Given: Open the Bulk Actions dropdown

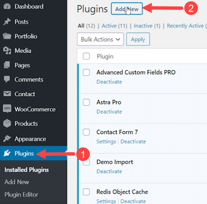Looking at the screenshot, I should pos(100,39).
